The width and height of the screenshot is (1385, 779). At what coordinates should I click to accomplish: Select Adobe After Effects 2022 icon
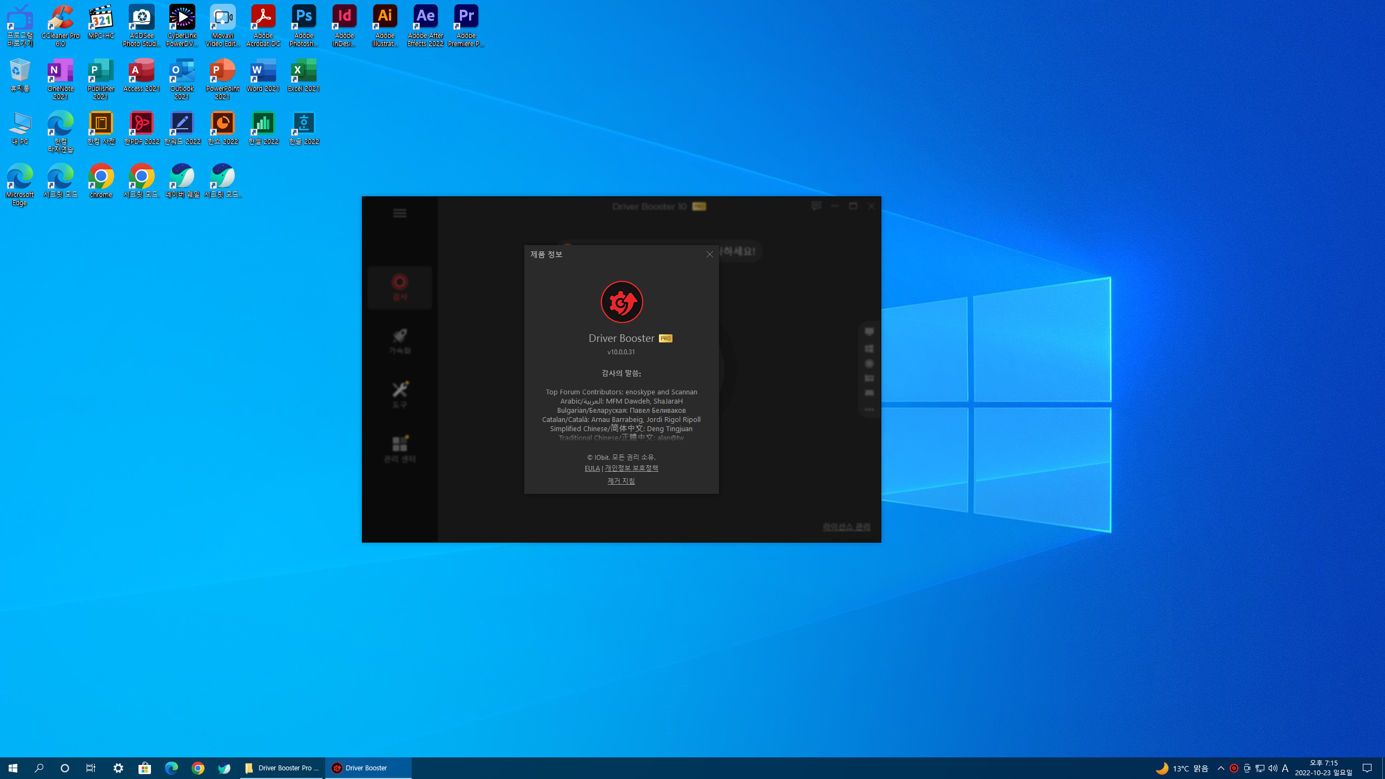425,25
